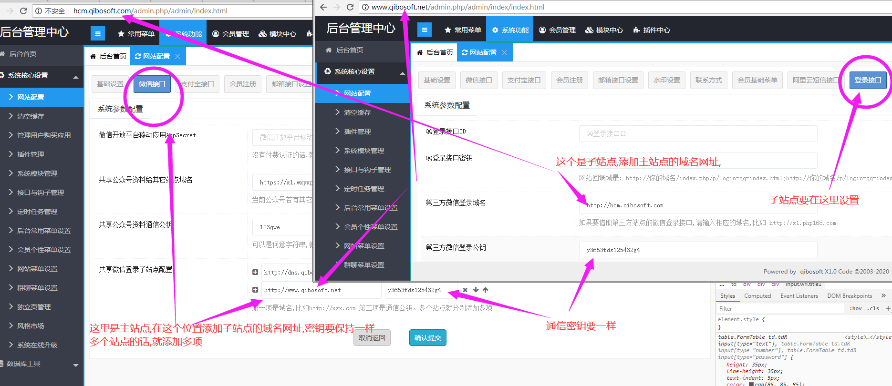The width and height of the screenshot is (892, 386).
Task: Toggle the sidebar via the hcm.qibosoft.com hamburger button
Action: 97,33
